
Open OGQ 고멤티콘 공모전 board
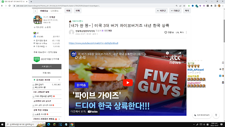[44, 96]
